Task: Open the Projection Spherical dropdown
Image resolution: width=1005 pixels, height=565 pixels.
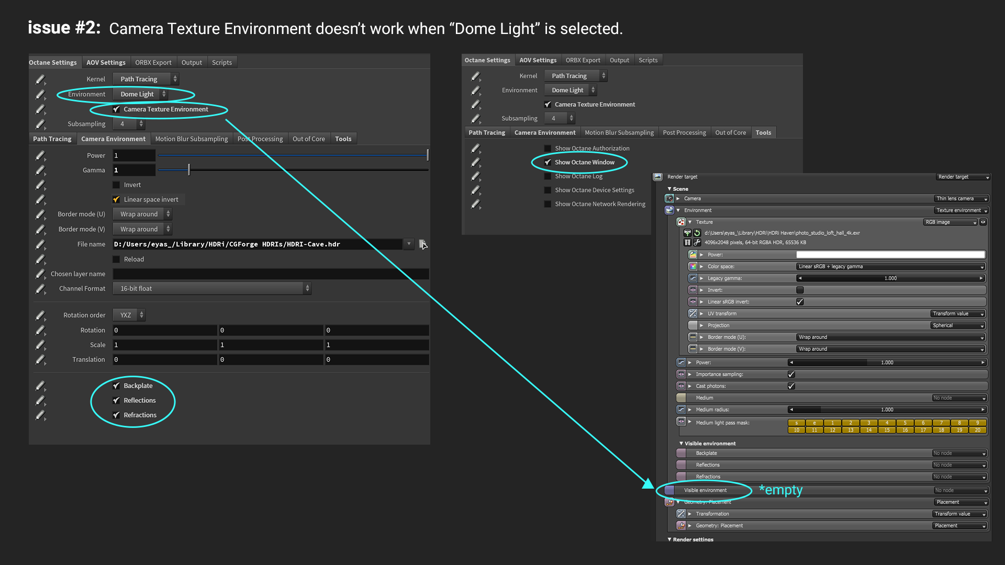Action: coord(958,325)
